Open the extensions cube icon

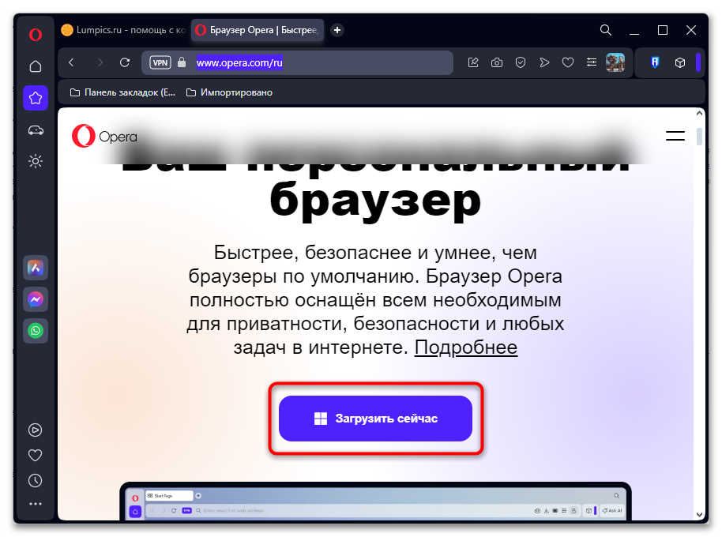[680, 62]
